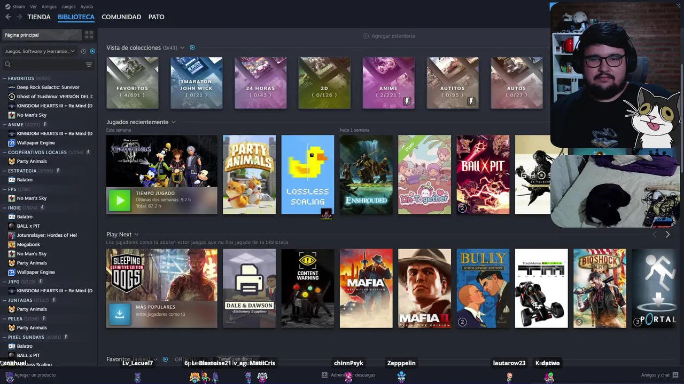Switch library to grid view icon
684x384 pixels.
(x=89, y=35)
